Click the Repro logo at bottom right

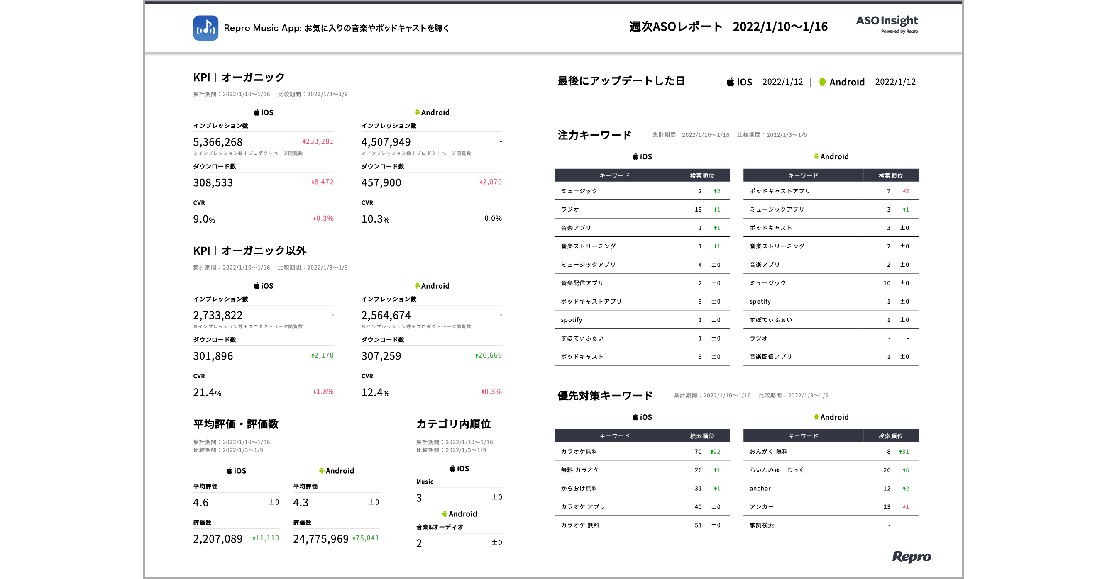click(911, 556)
